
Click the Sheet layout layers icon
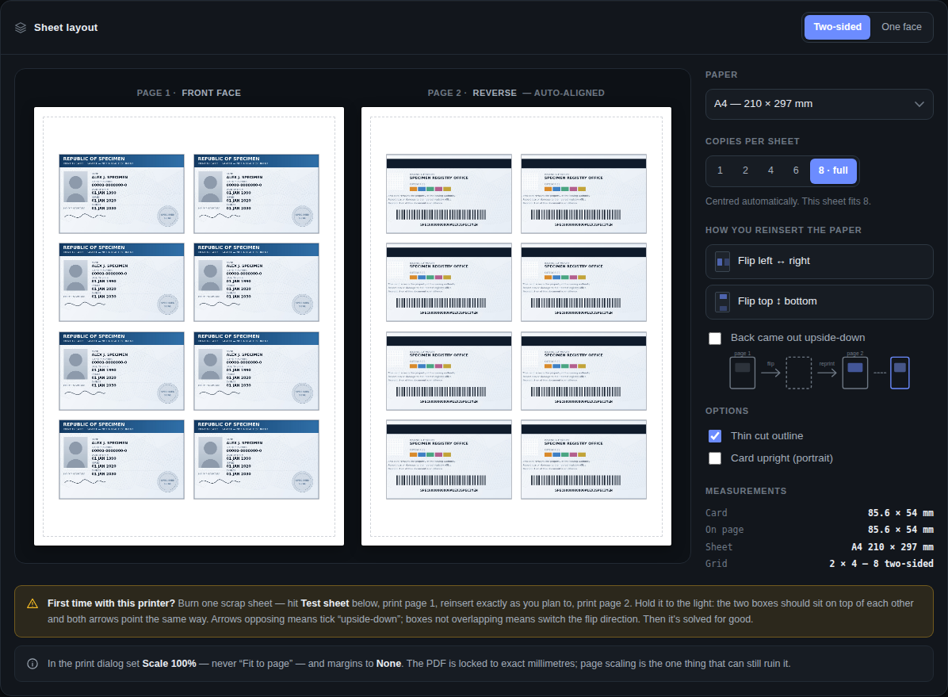[x=21, y=28]
